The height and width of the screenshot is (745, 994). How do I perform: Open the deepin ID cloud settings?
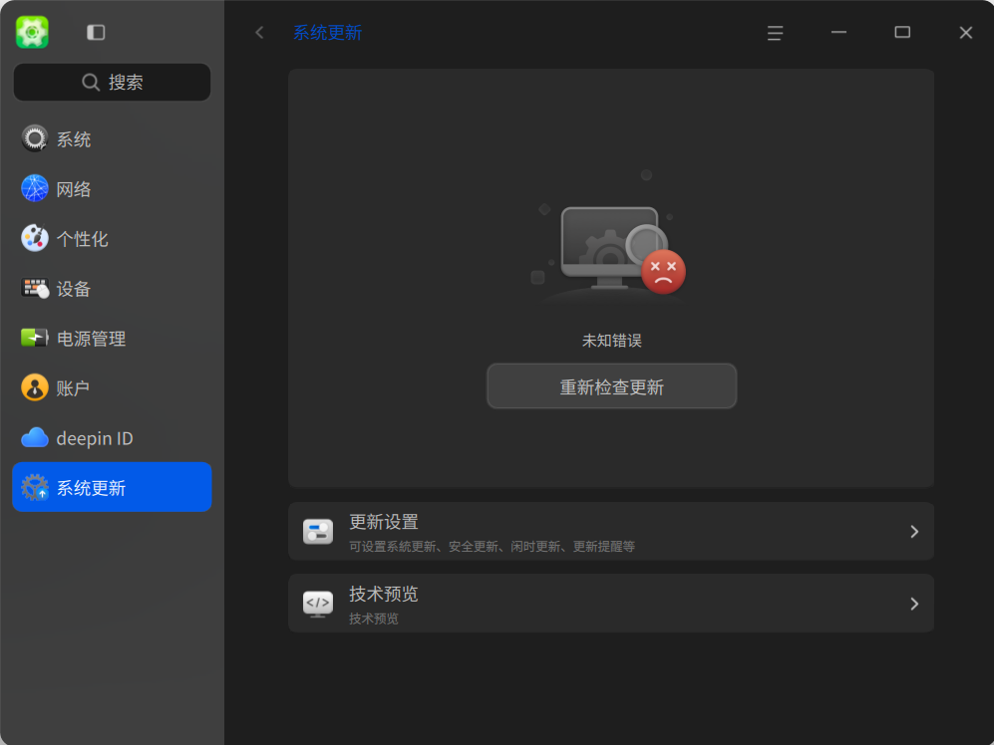(x=34, y=437)
